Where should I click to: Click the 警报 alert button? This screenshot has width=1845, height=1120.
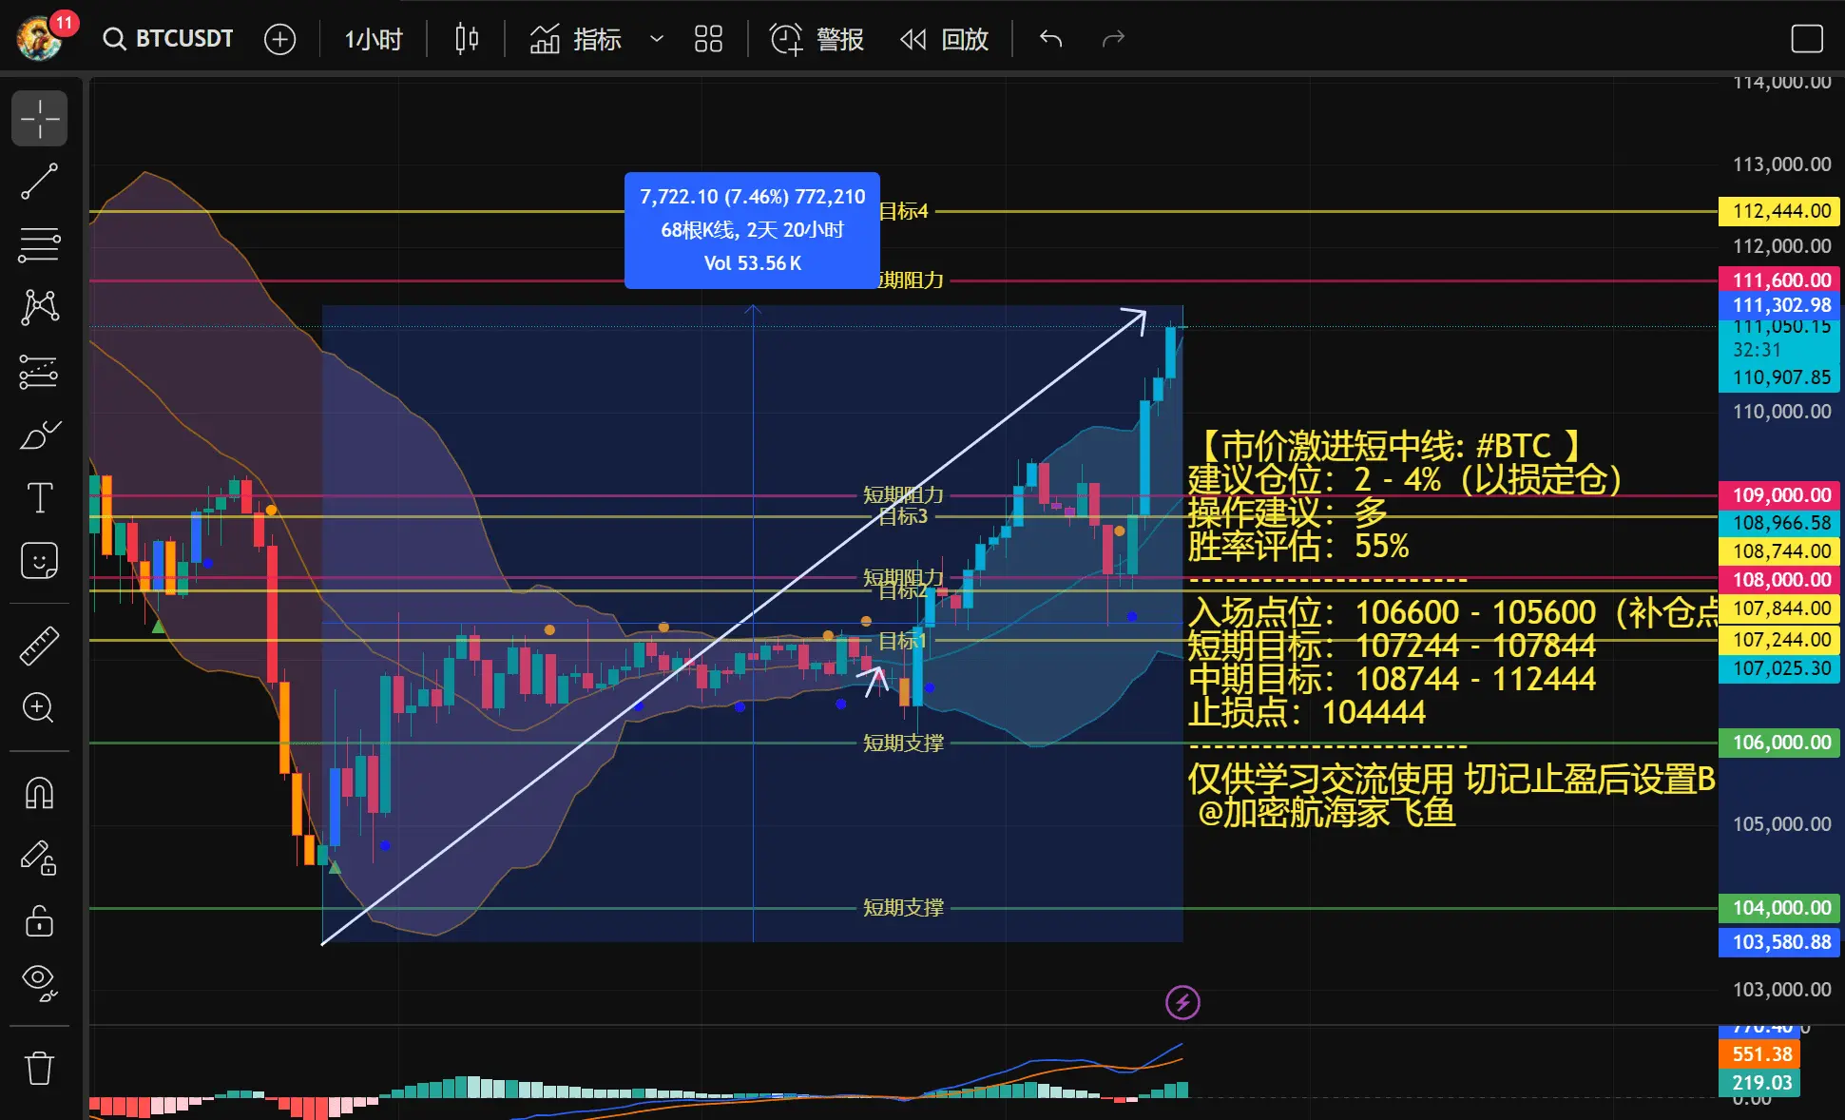click(x=817, y=39)
